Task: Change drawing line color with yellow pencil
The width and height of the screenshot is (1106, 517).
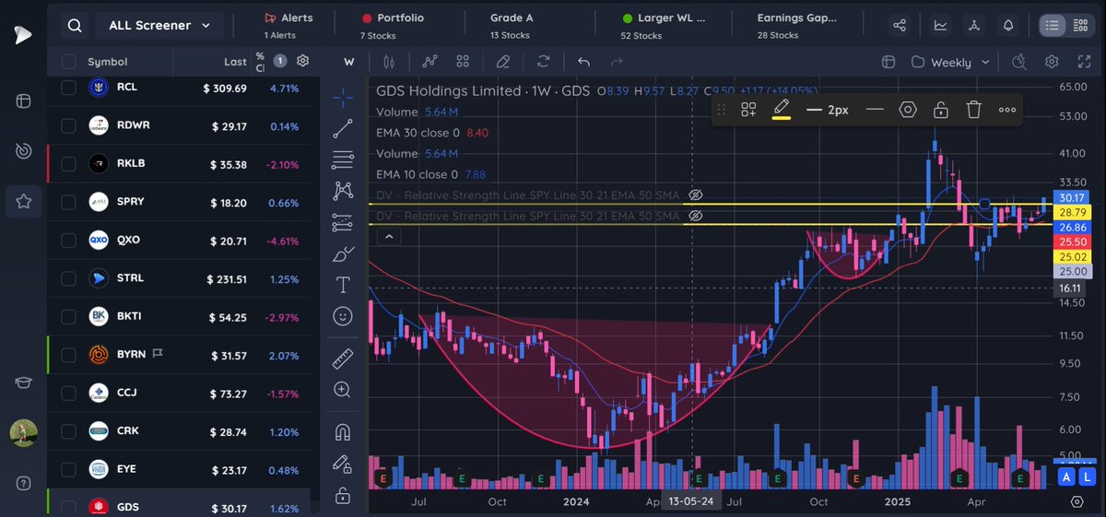Action: (781, 110)
